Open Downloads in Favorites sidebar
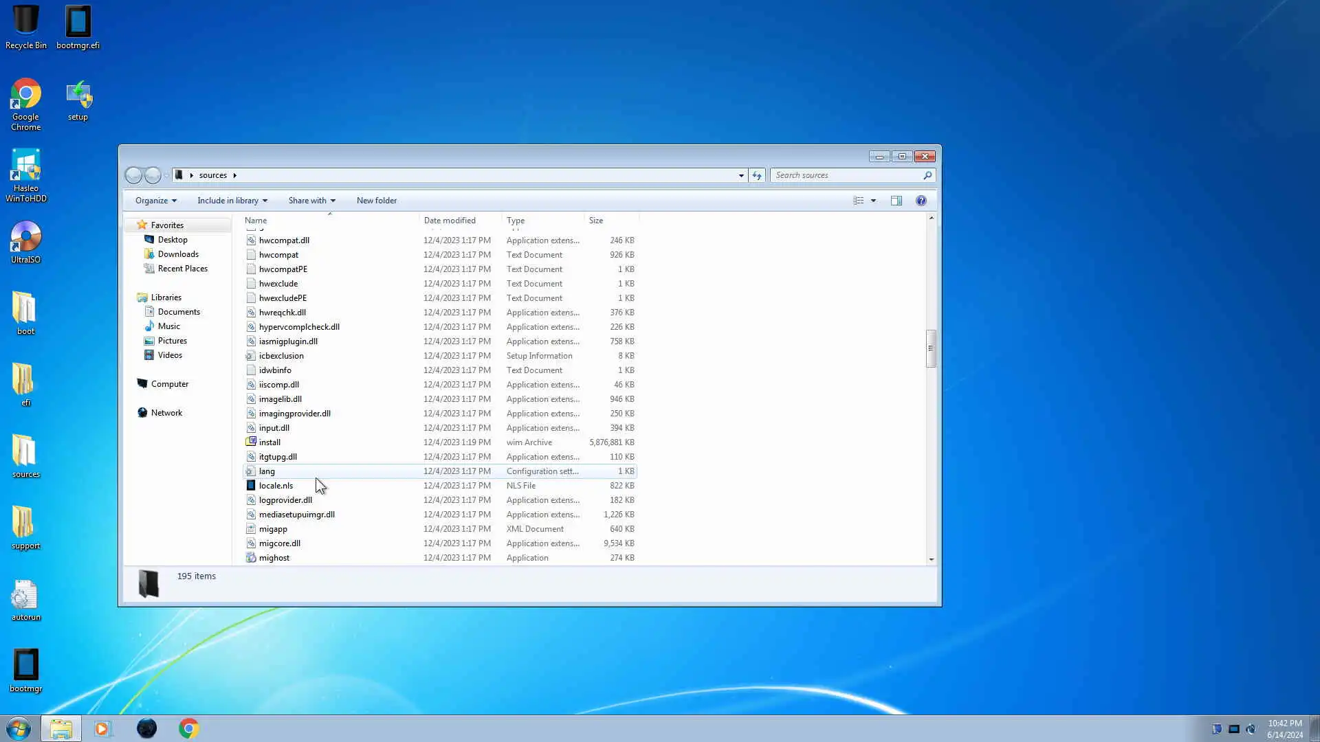Screen dimensions: 1320x742 (x=178, y=254)
